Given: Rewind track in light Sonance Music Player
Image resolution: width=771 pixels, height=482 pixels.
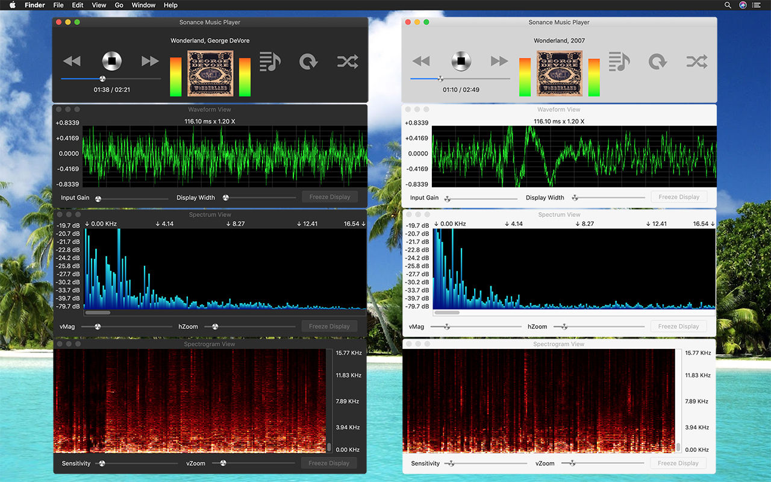Looking at the screenshot, I should point(421,61).
